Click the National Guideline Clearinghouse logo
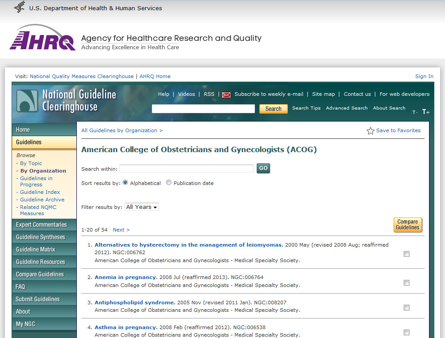This screenshot has height=338, width=445. coord(66,101)
